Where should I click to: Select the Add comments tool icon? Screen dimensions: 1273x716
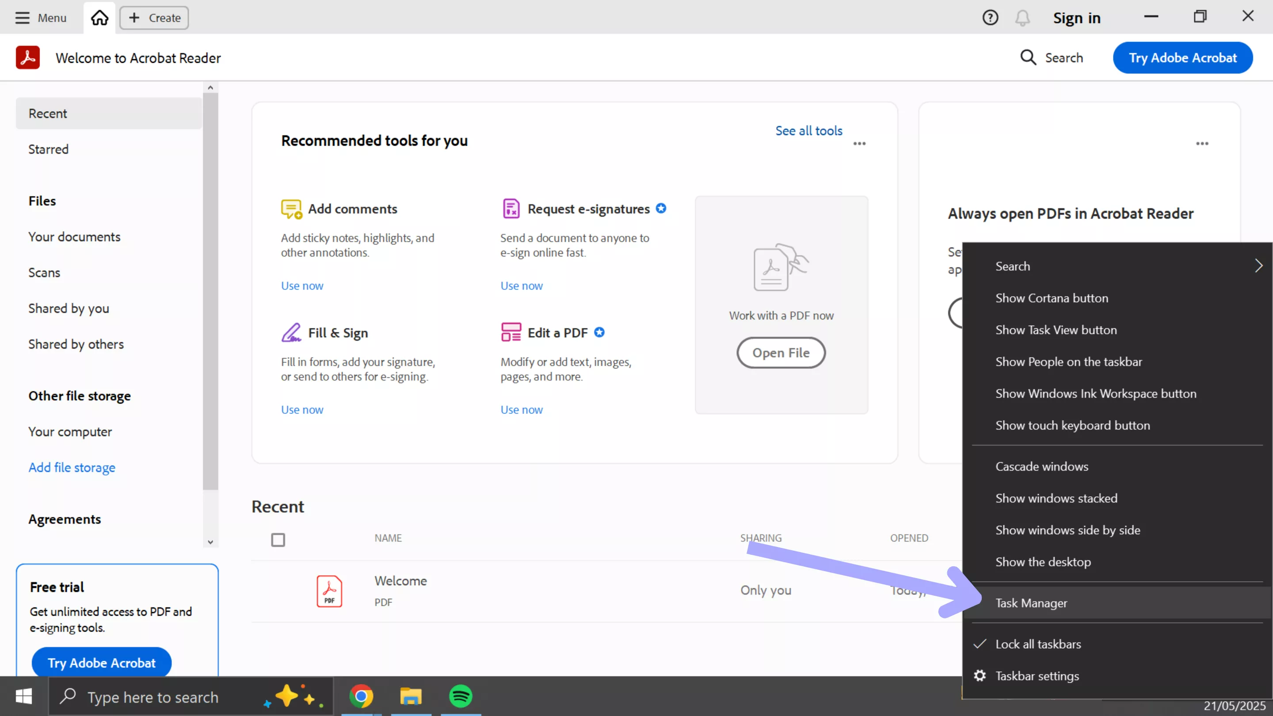tap(292, 209)
